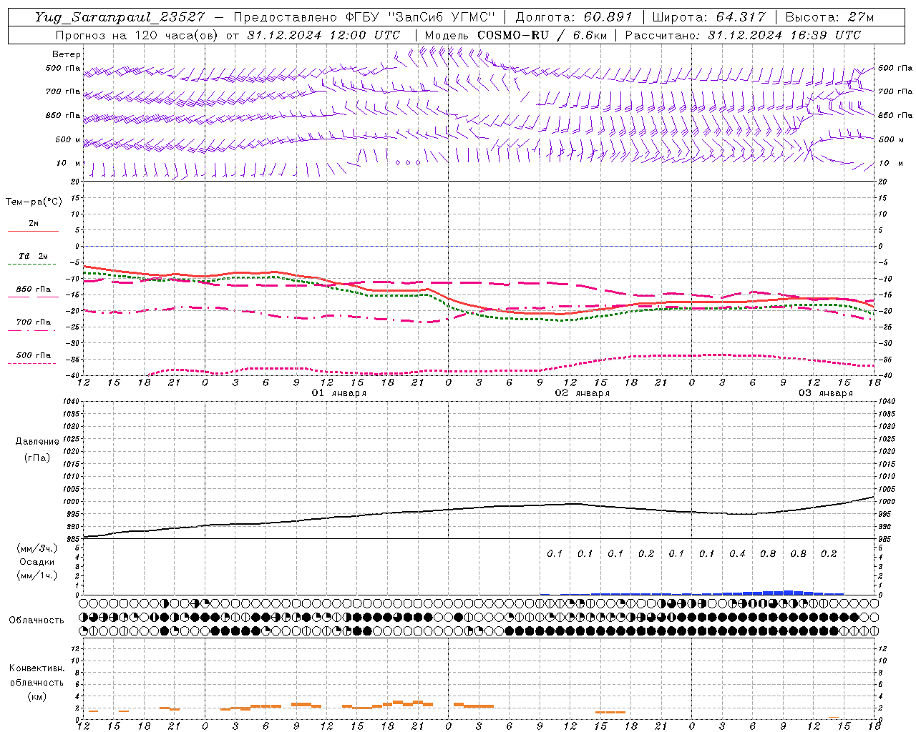Click the Тем-ра(°C) axis label
This screenshot has width=916, height=732.
pos(34,202)
